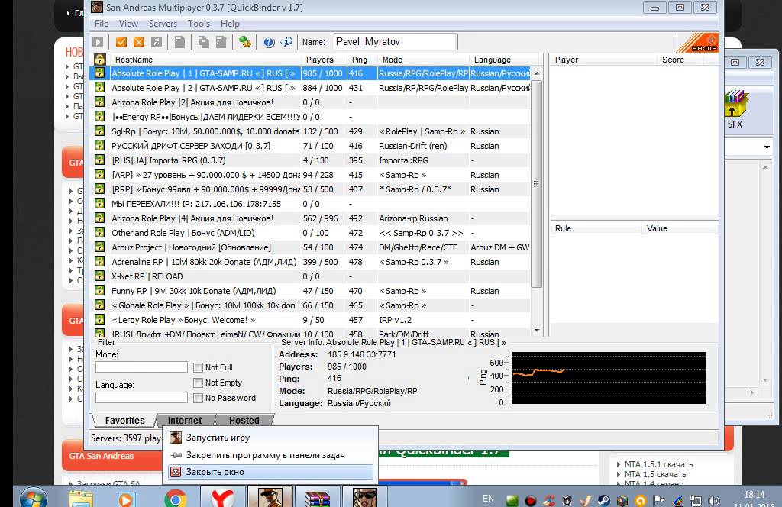782x507 pixels.
Task: Select 'Arbuz Project | Новогодний' server row
Action: [310, 247]
